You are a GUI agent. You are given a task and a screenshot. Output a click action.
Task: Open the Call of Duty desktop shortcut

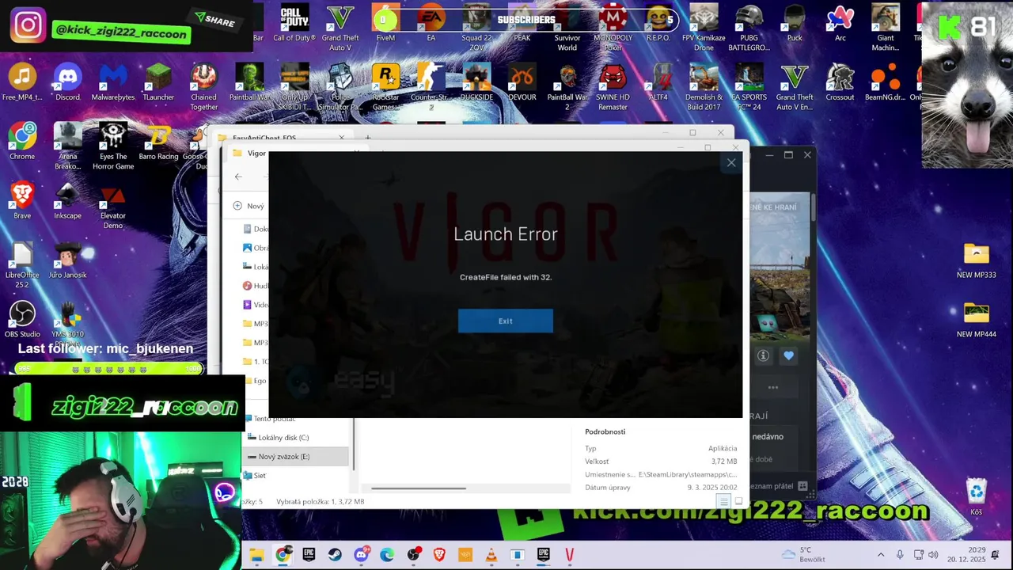point(294,24)
